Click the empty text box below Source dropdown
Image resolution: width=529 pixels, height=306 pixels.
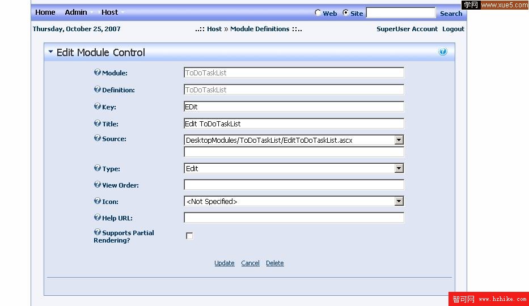[294, 152]
